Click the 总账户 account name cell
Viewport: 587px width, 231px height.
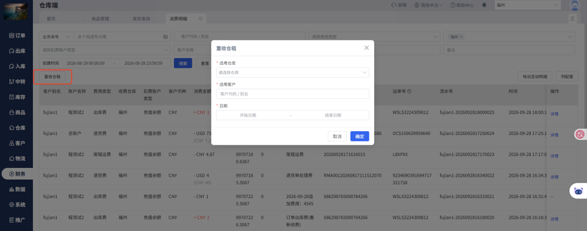point(75,133)
